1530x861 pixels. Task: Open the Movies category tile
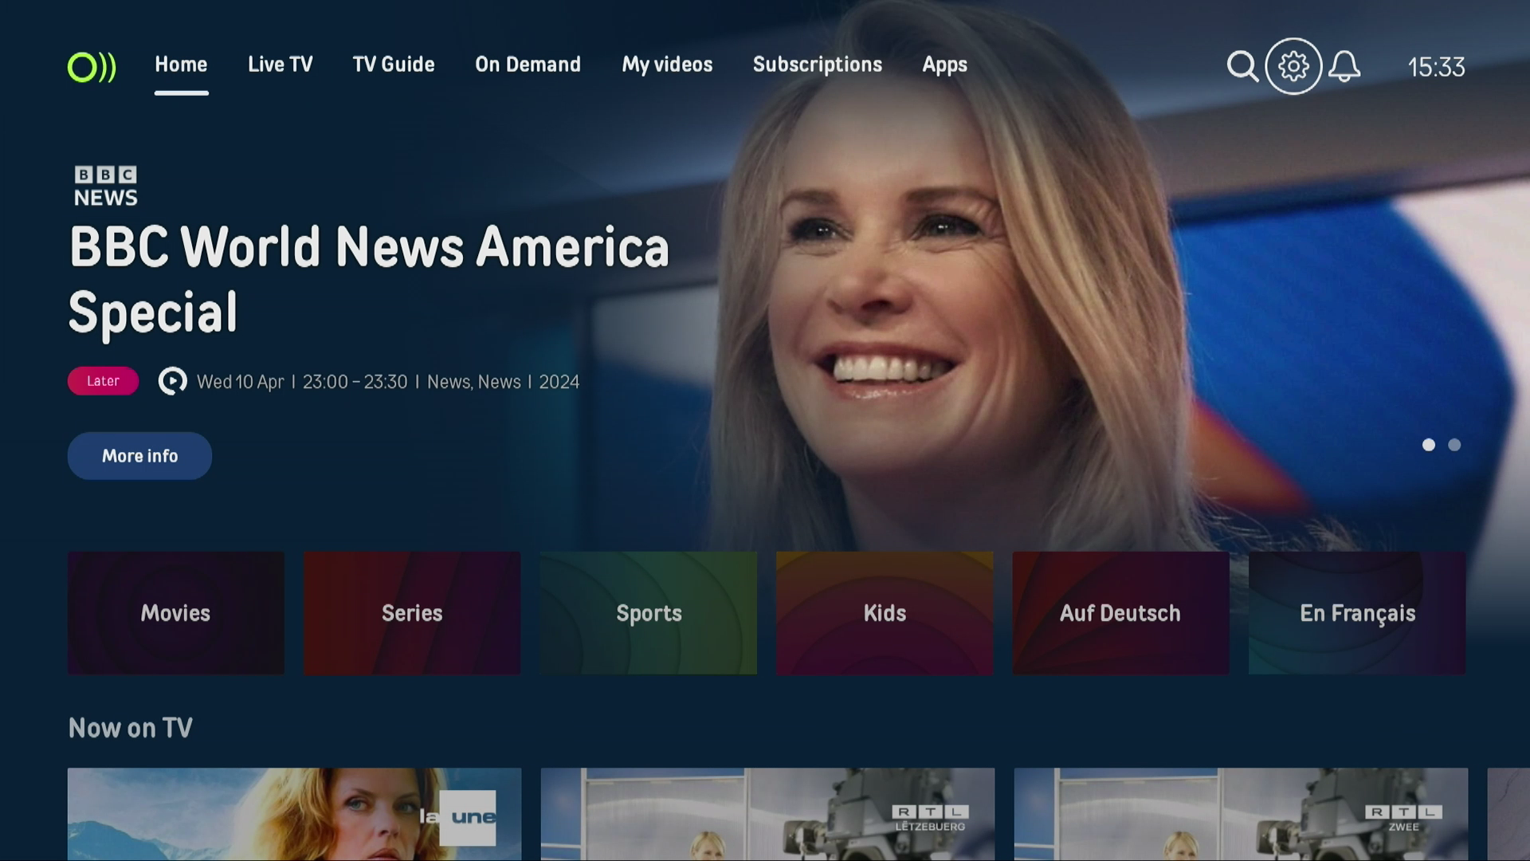(176, 613)
